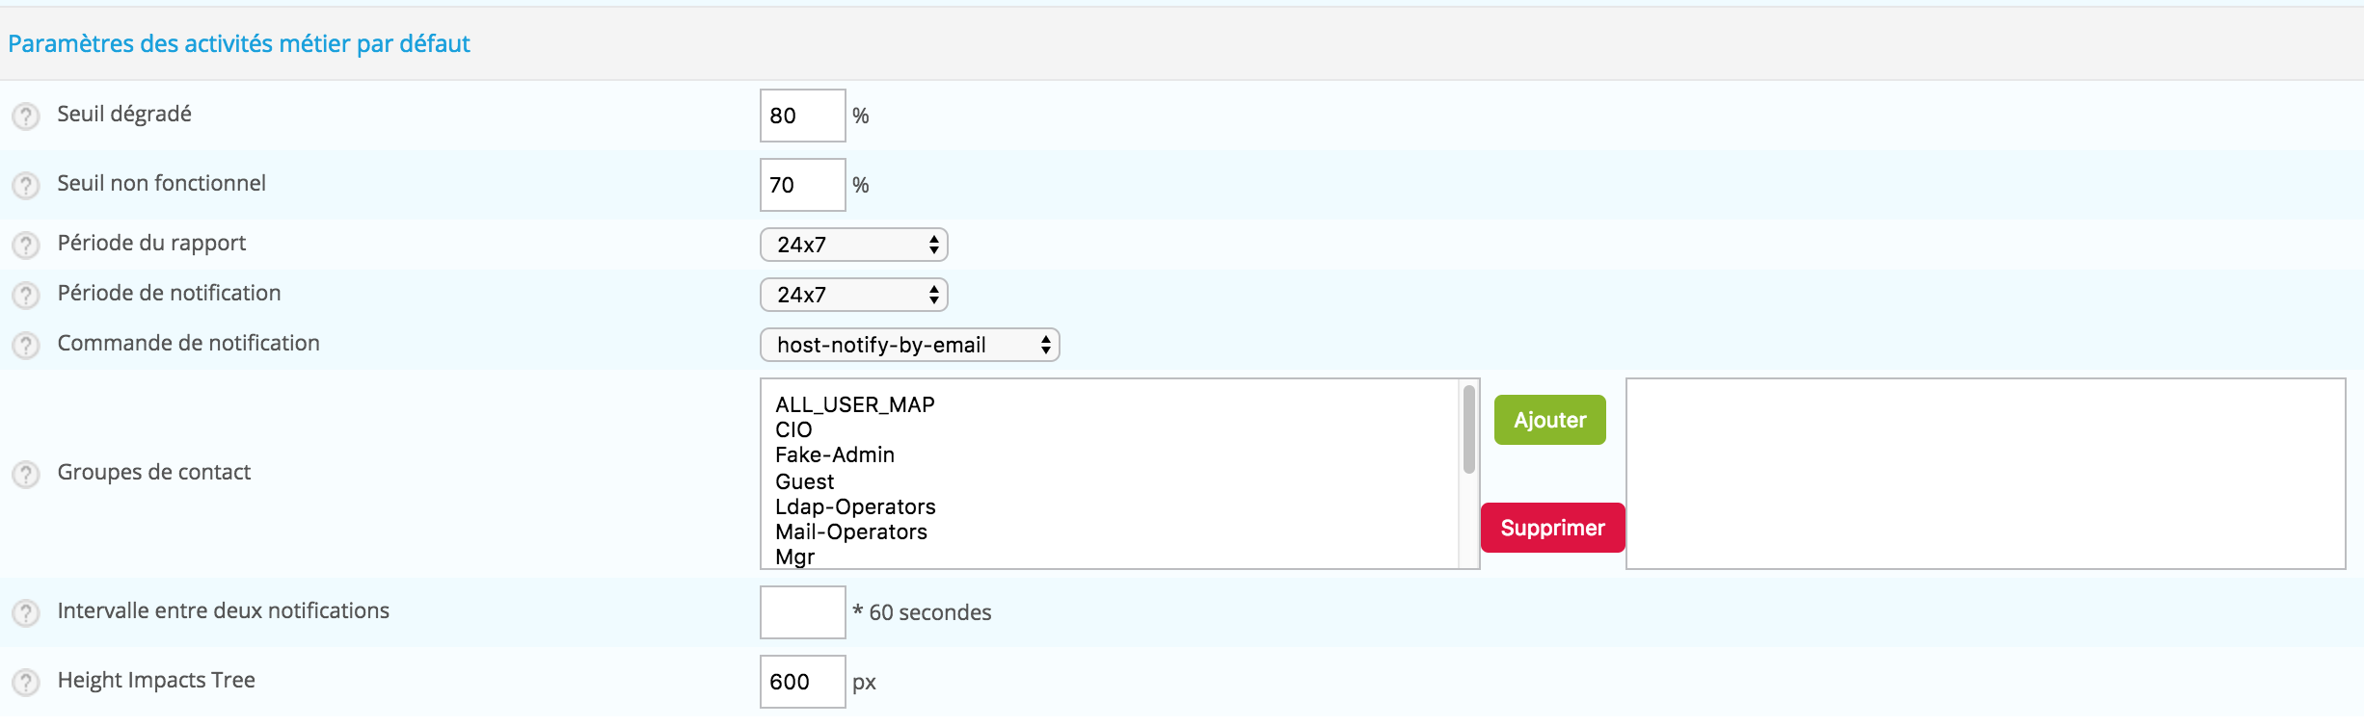Click help icon beside Seuil dégradé
Screen dimensions: 2364x726
pos(26,117)
